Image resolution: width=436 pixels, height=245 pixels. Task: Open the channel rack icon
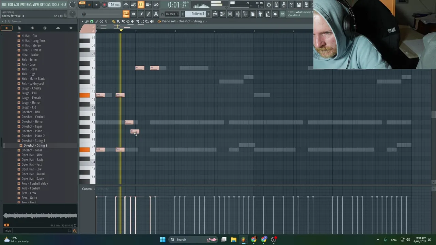pyautogui.click(x=230, y=14)
